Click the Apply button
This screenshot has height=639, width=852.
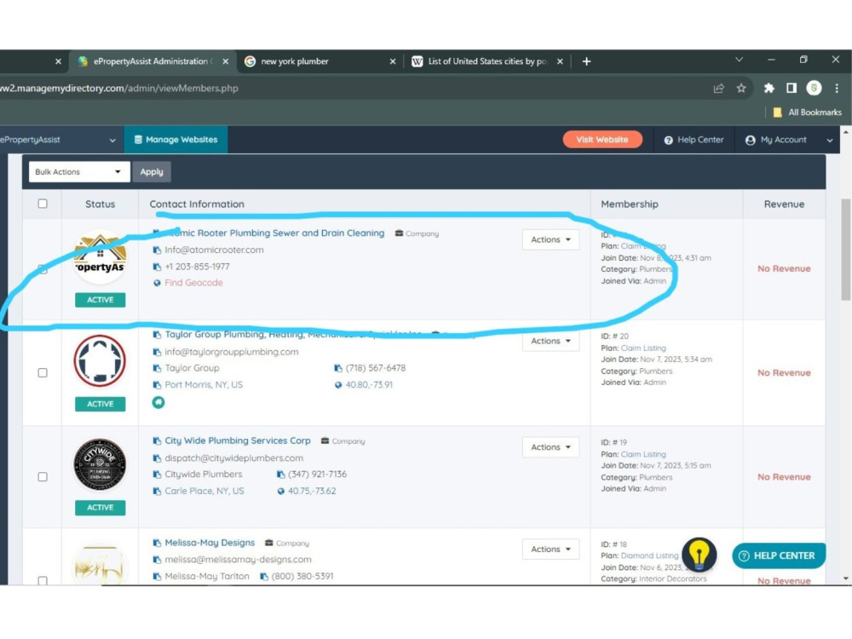152,172
